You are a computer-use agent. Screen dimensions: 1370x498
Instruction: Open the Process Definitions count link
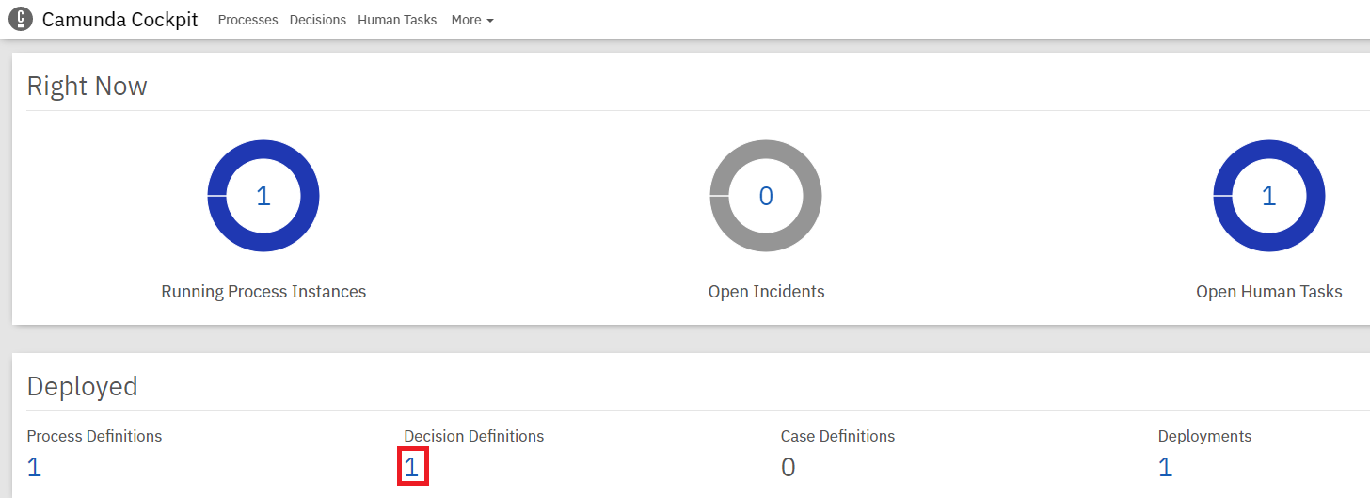pyautogui.click(x=34, y=467)
